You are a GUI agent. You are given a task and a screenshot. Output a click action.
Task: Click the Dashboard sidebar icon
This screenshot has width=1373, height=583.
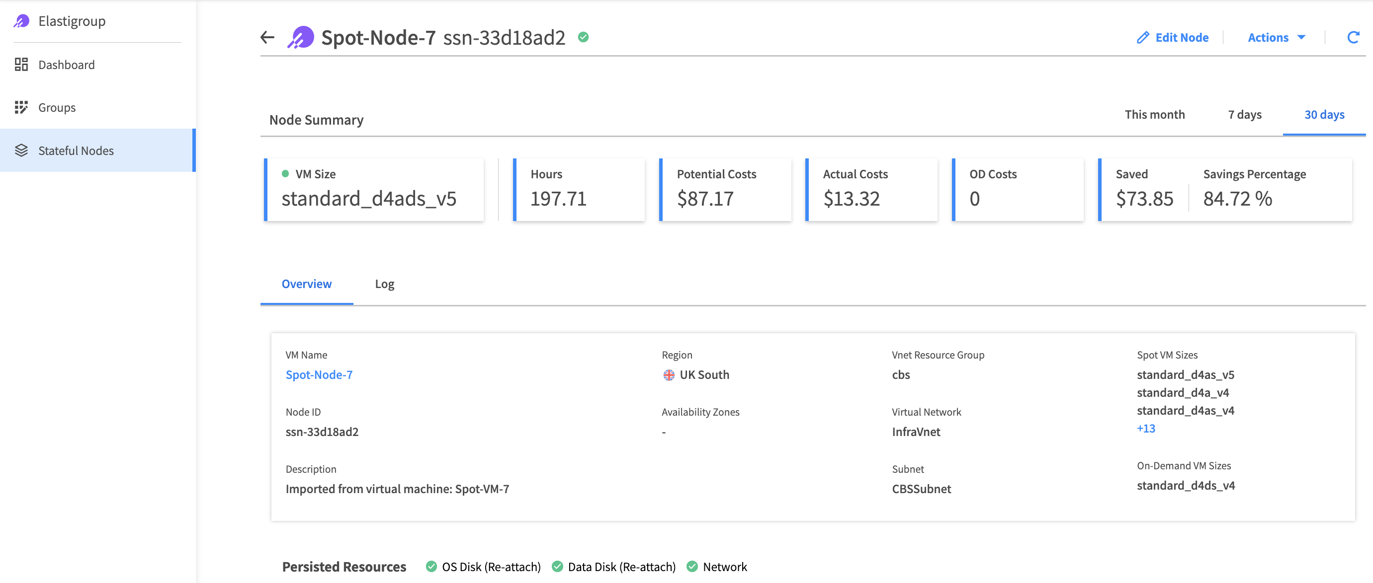(21, 65)
